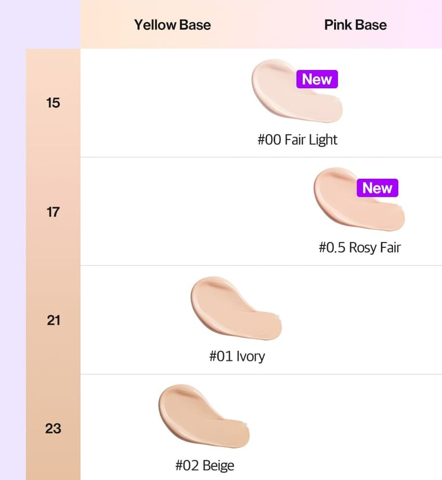The height and width of the screenshot is (480, 442).
Task: Open the "#02 Beige" shade name
Action: coord(204,465)
